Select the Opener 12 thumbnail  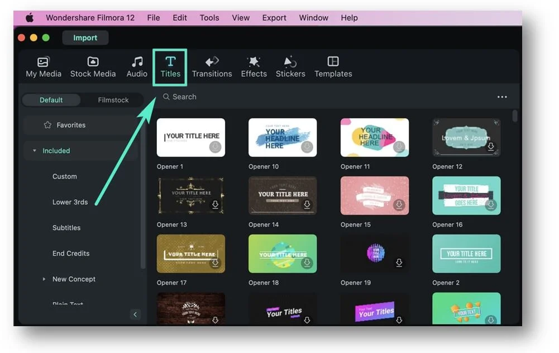[466, 137]
